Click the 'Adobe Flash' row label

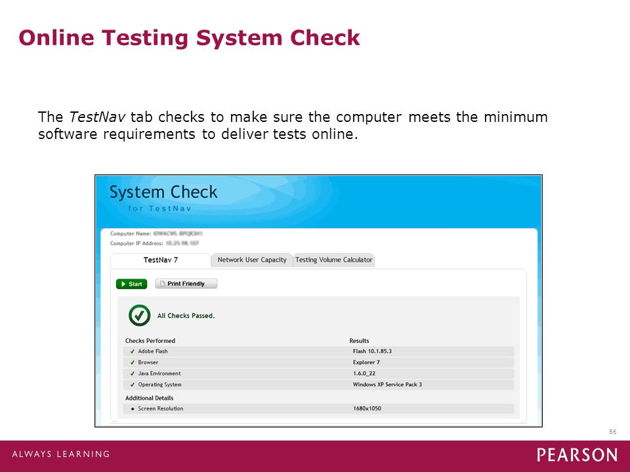pos(153,351)
